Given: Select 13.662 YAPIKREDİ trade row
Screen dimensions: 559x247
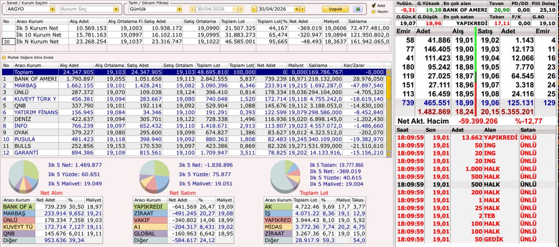Looking at the screenshot, I should click(x=476, y=138).
